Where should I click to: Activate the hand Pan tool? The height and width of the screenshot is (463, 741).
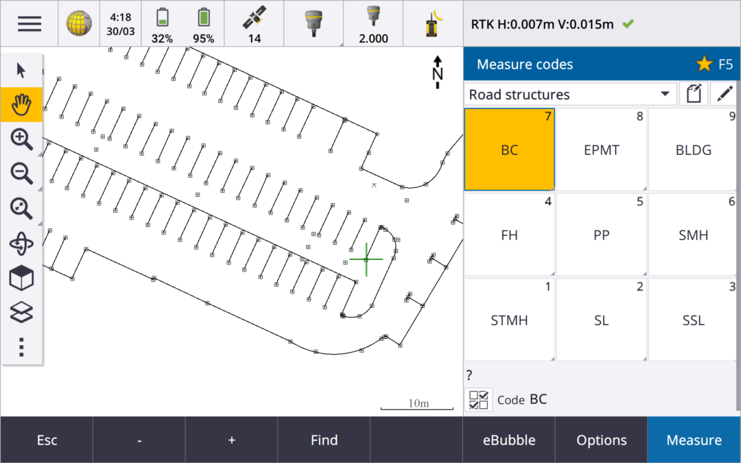tap(21, 104)
